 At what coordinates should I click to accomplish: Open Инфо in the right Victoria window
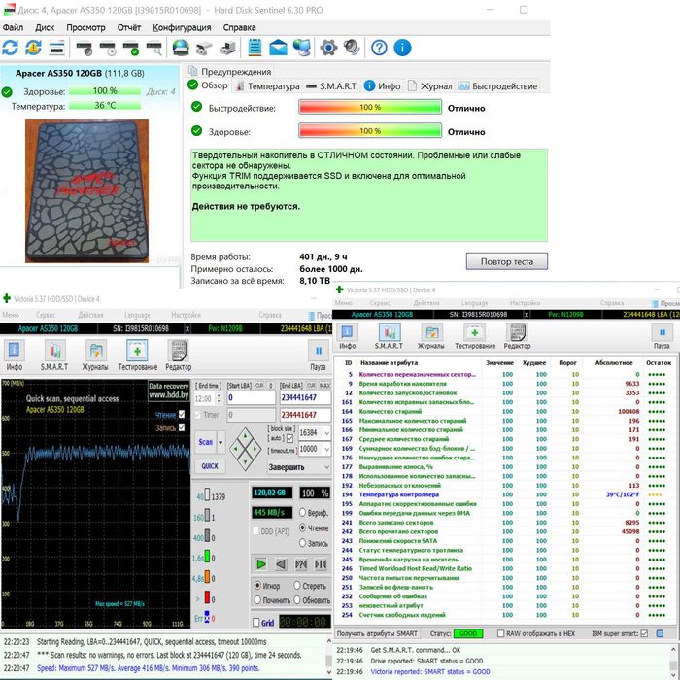click(348, 336)
